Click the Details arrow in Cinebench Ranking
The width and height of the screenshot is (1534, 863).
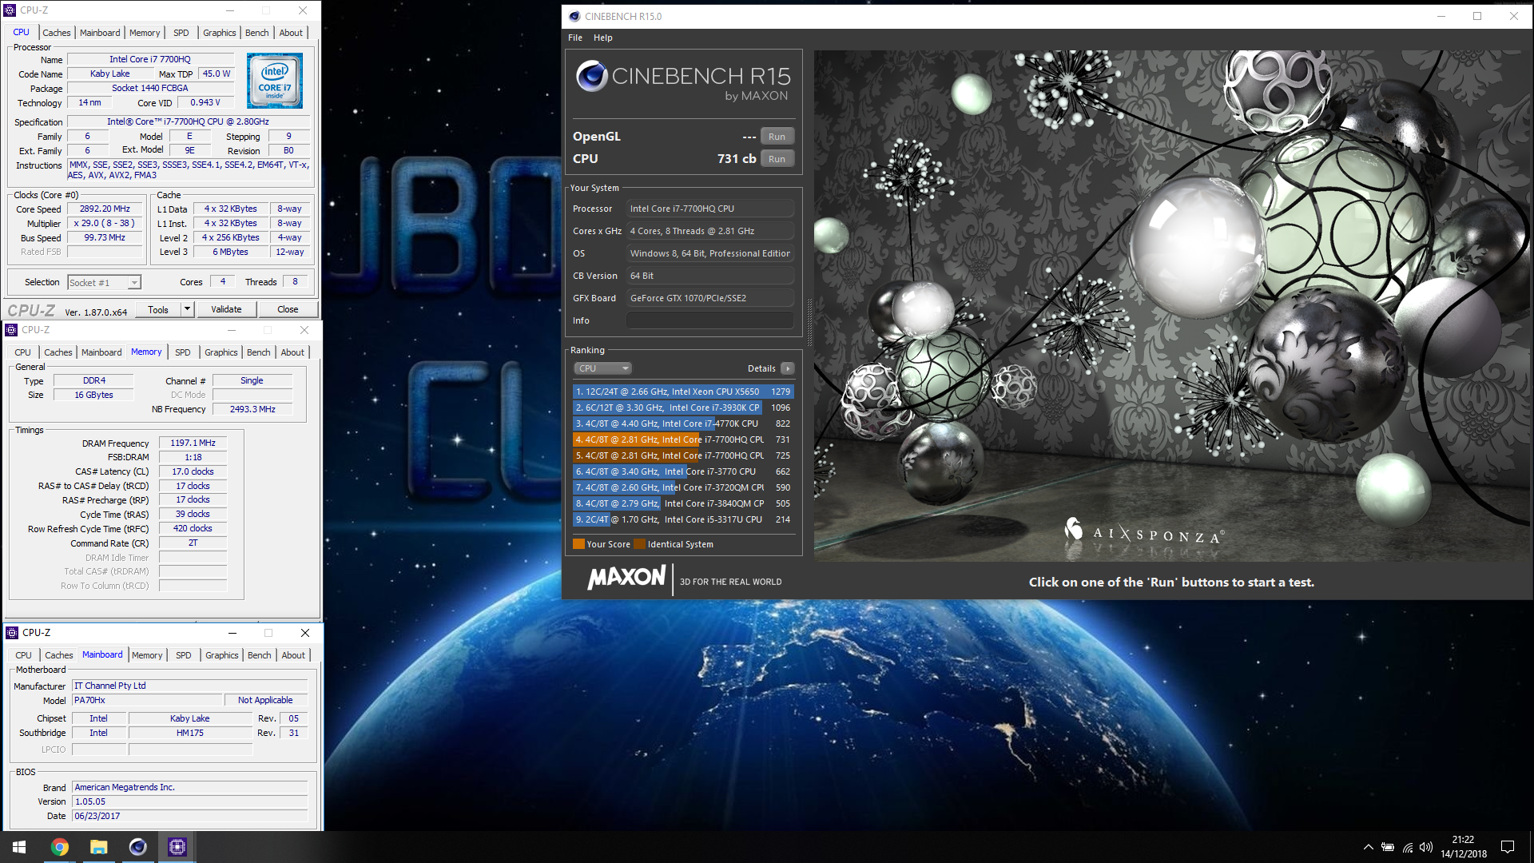(x=788, y=368)
